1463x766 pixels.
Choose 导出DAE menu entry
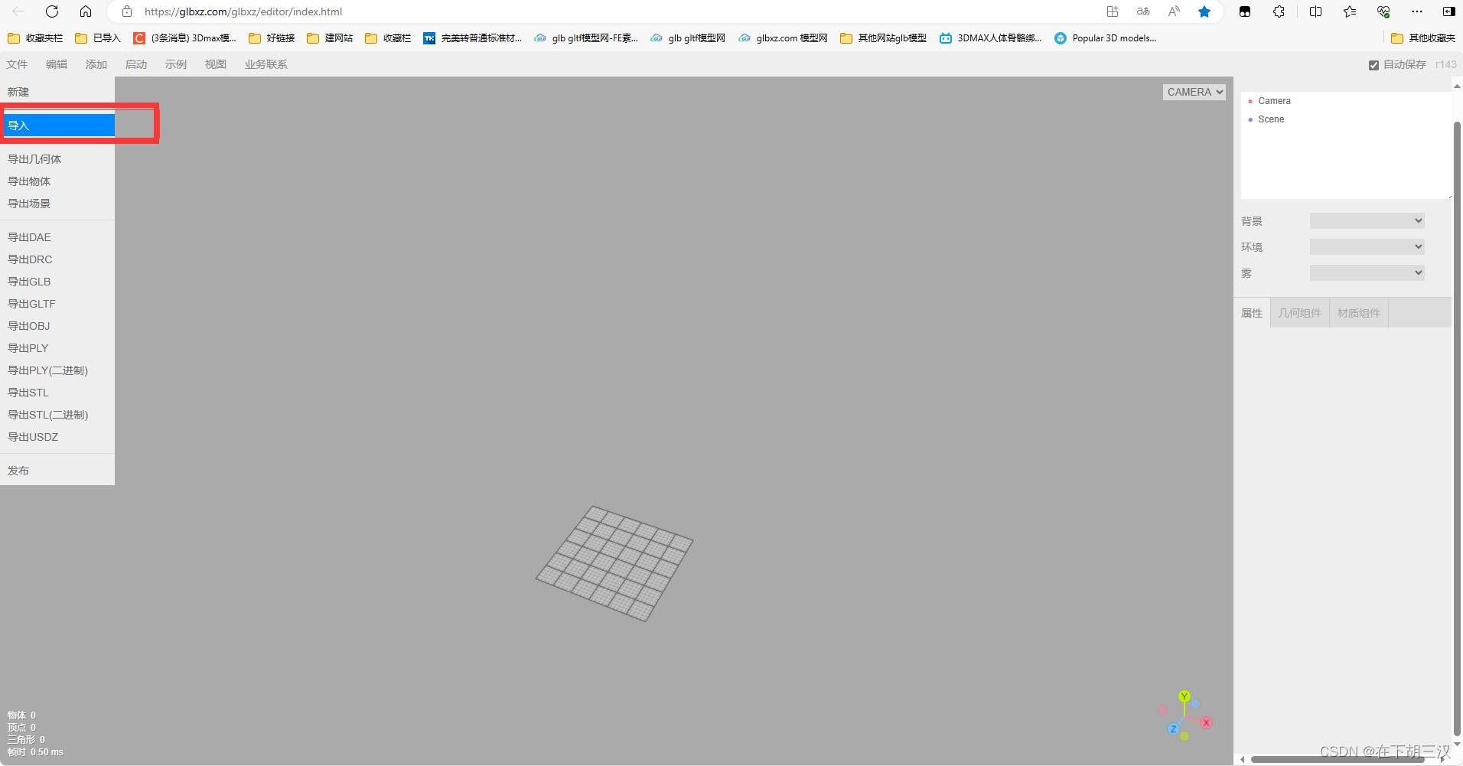click(x=57, y=237)
